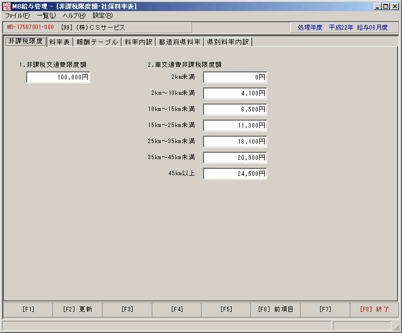Click the 処理年度 平成22年 給与06月度 label
The height and width of the screenshot is (333, 402).
tap(343, 28)
